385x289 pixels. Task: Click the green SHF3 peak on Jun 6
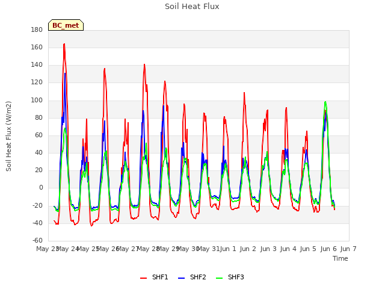pos(325,102)
